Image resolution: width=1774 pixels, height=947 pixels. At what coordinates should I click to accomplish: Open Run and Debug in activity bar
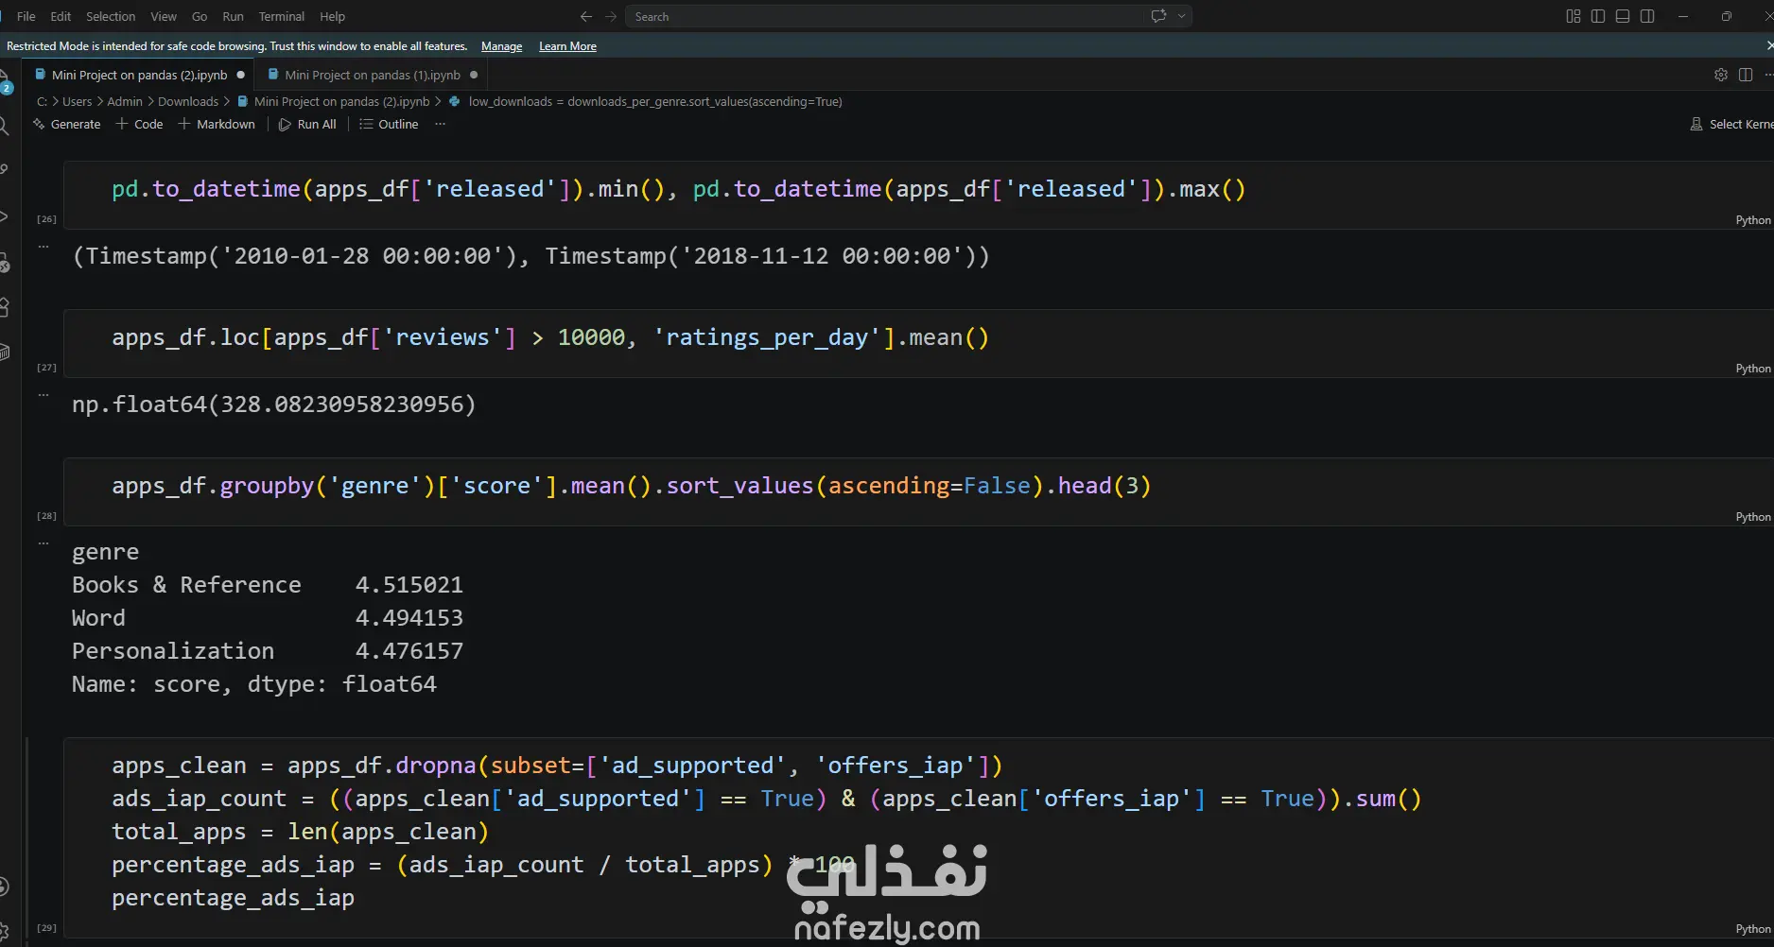tap(5, 216)
